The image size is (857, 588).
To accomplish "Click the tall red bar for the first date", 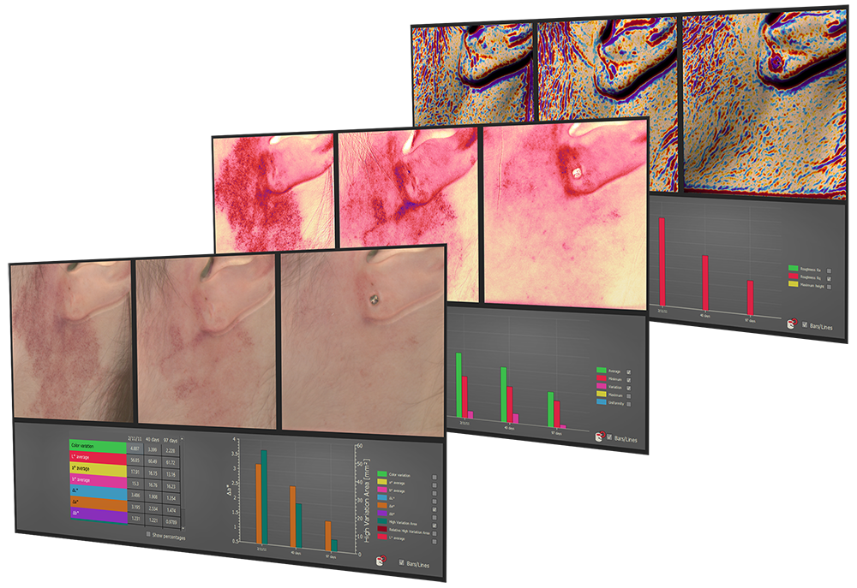I will [663, 260].
